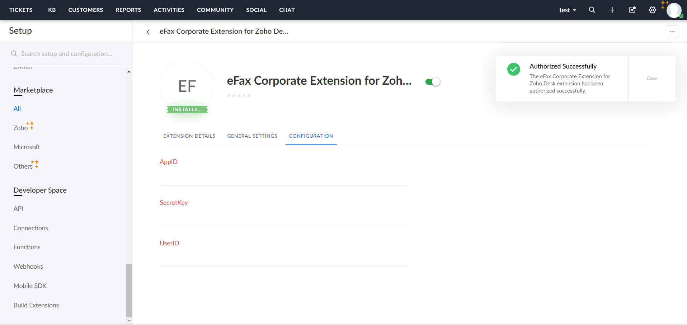Click the green success checkmark icon
Viewport: 687px width, 325px height.
pos(514,69)
